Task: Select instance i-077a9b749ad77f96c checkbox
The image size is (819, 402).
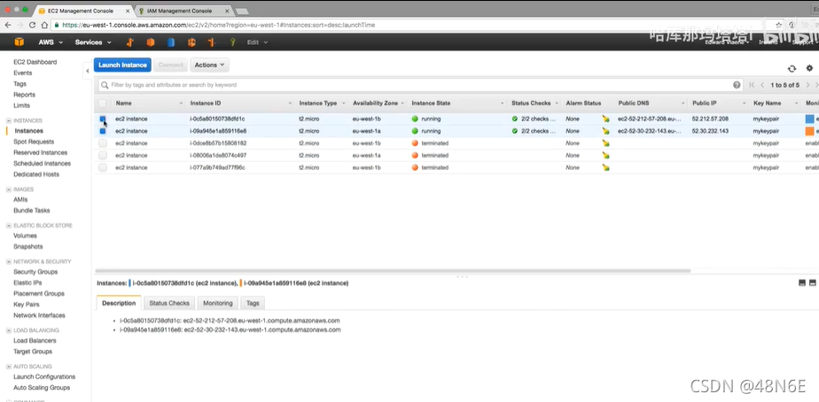Action: pyautogui.click(x=103, y=167)
